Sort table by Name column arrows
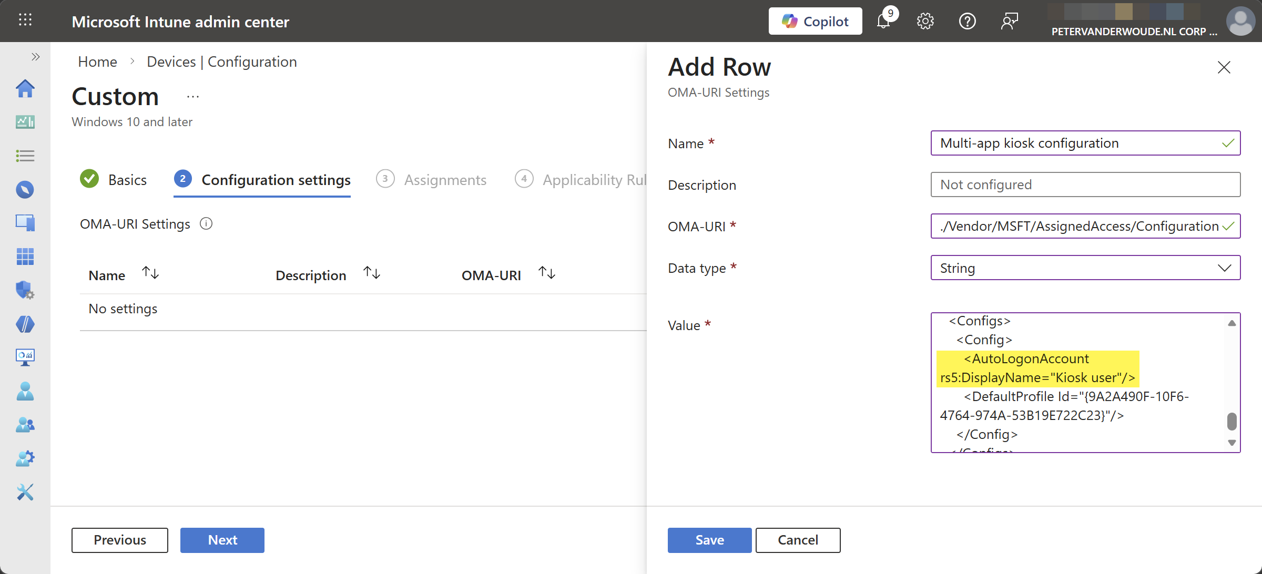The height and width of the screenshot is (574, 1262). coord(150,273)
